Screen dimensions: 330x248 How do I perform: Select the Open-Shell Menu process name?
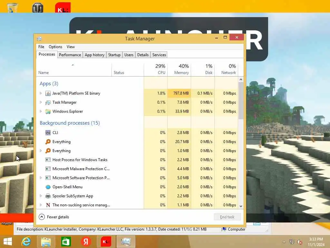pos(67,187)
